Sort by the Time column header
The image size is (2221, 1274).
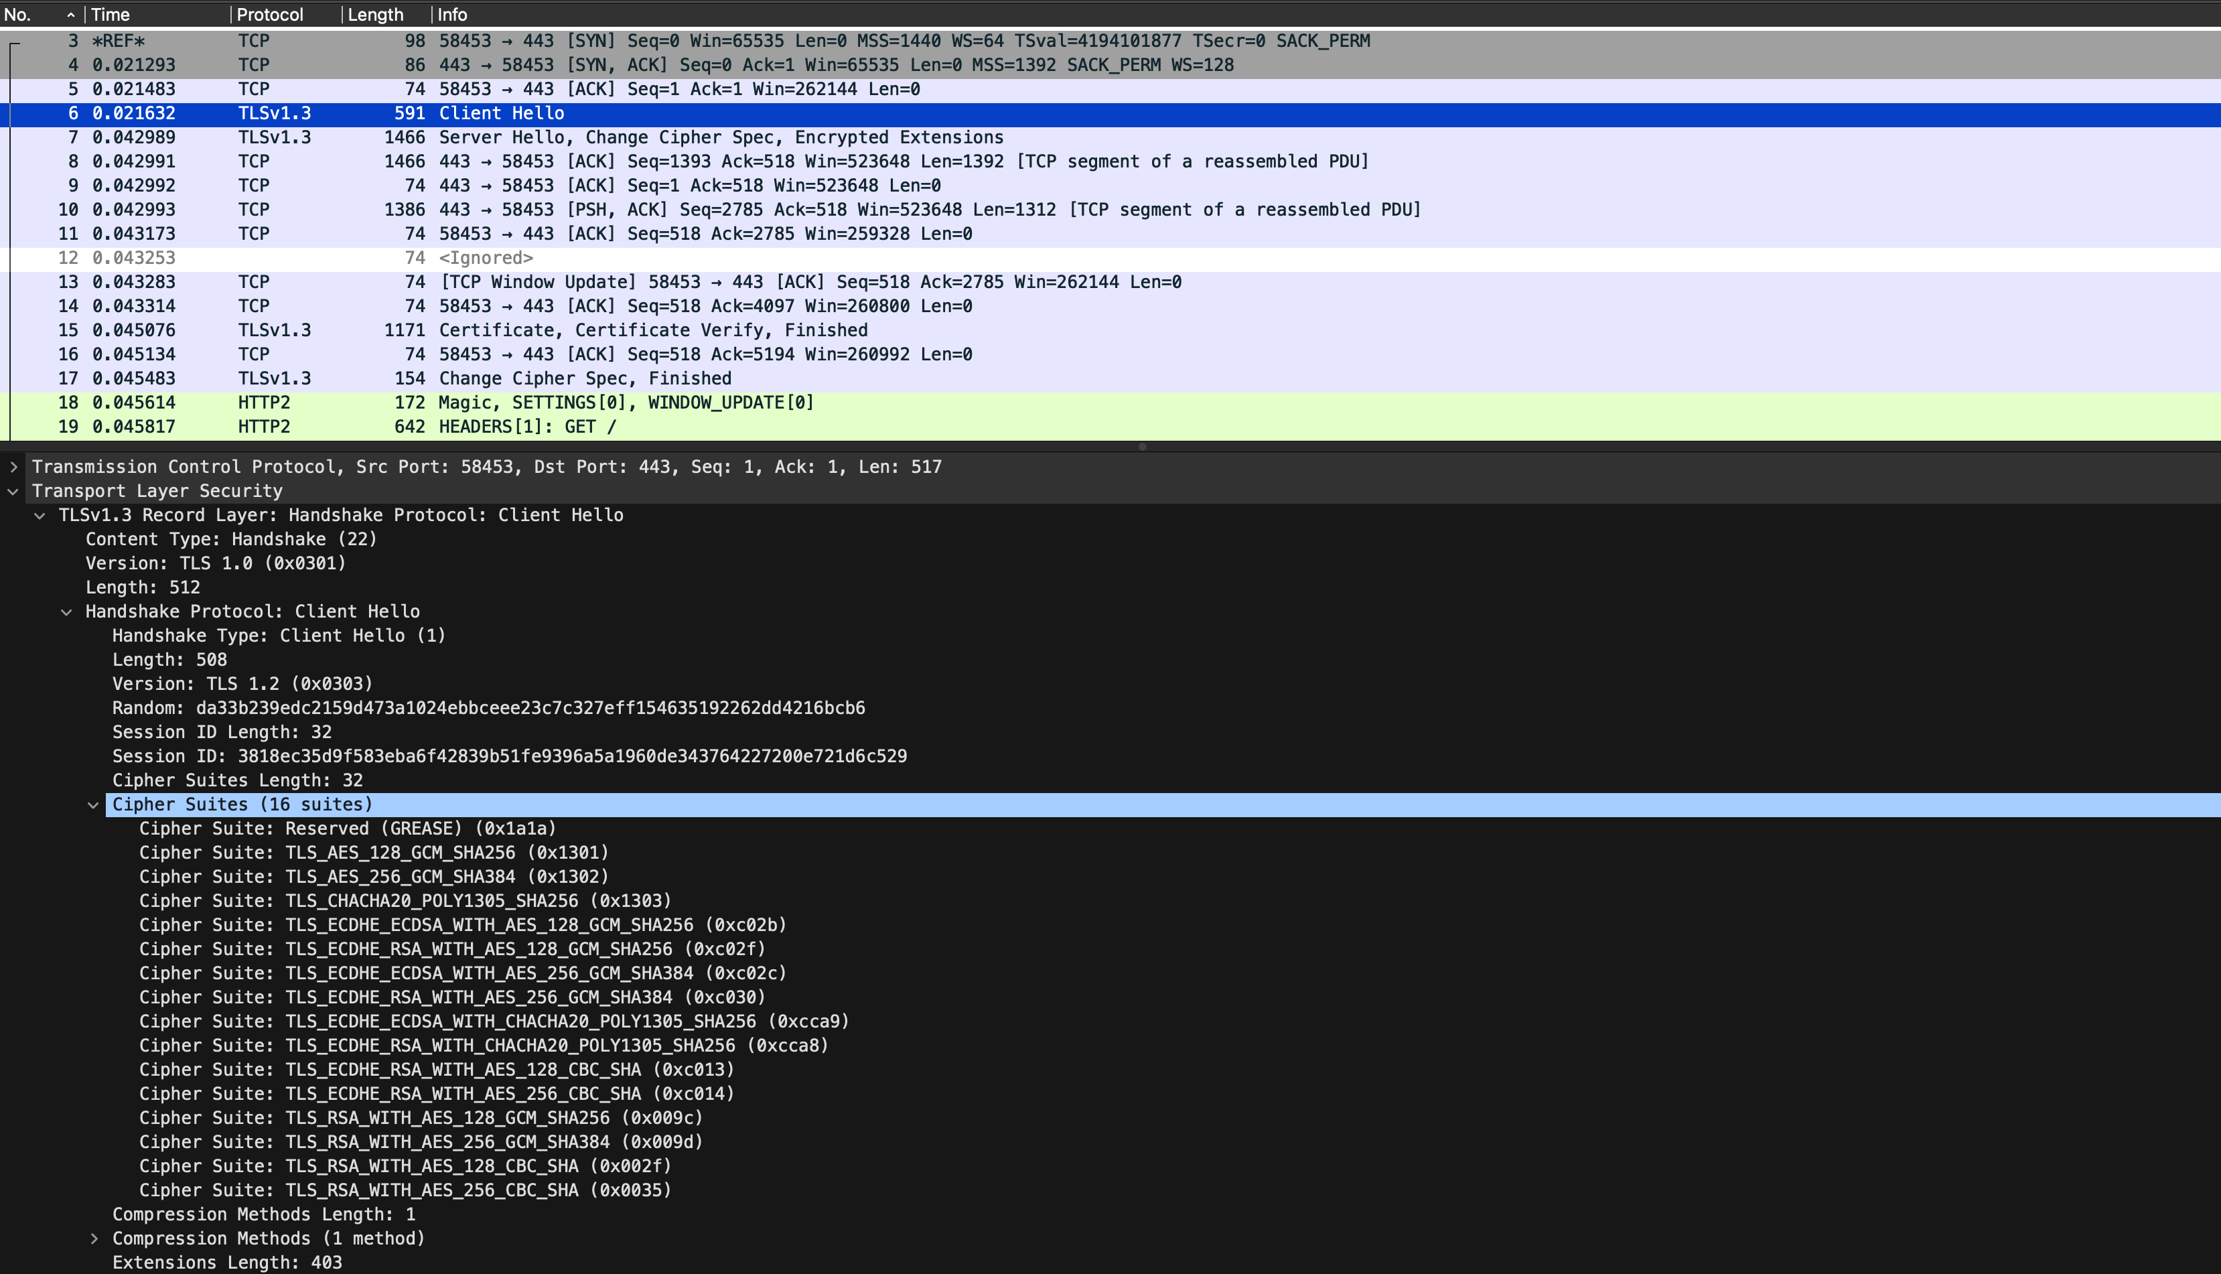coord(157,15)
